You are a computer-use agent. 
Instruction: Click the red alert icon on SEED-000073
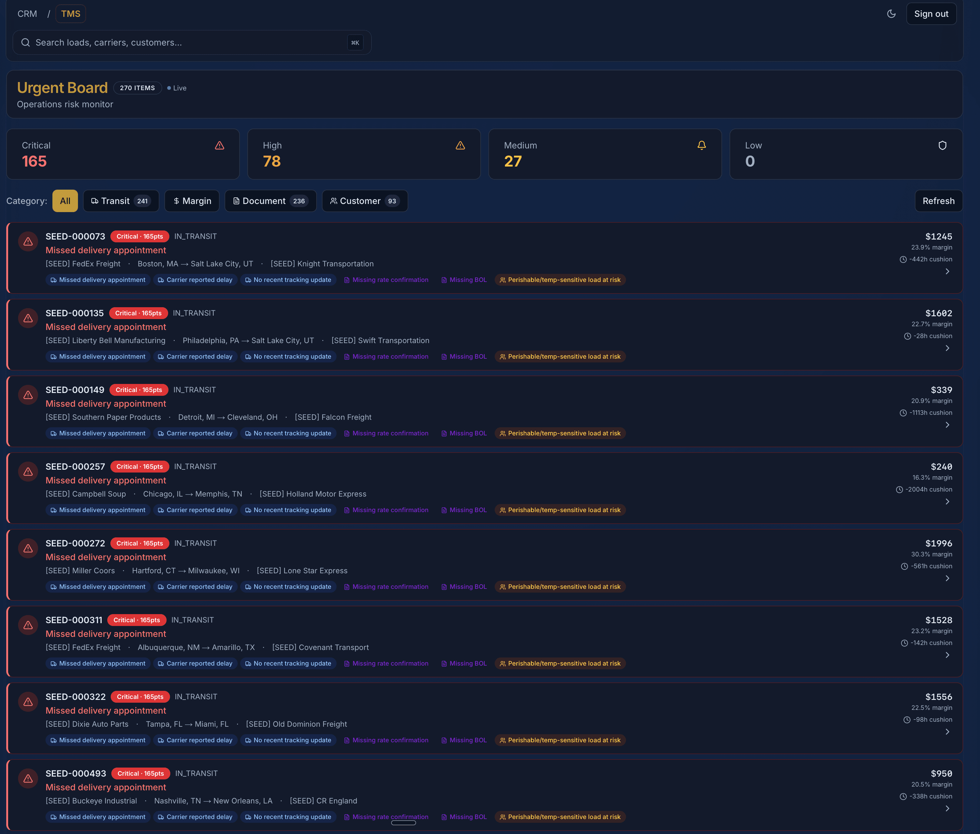(28, 241)
